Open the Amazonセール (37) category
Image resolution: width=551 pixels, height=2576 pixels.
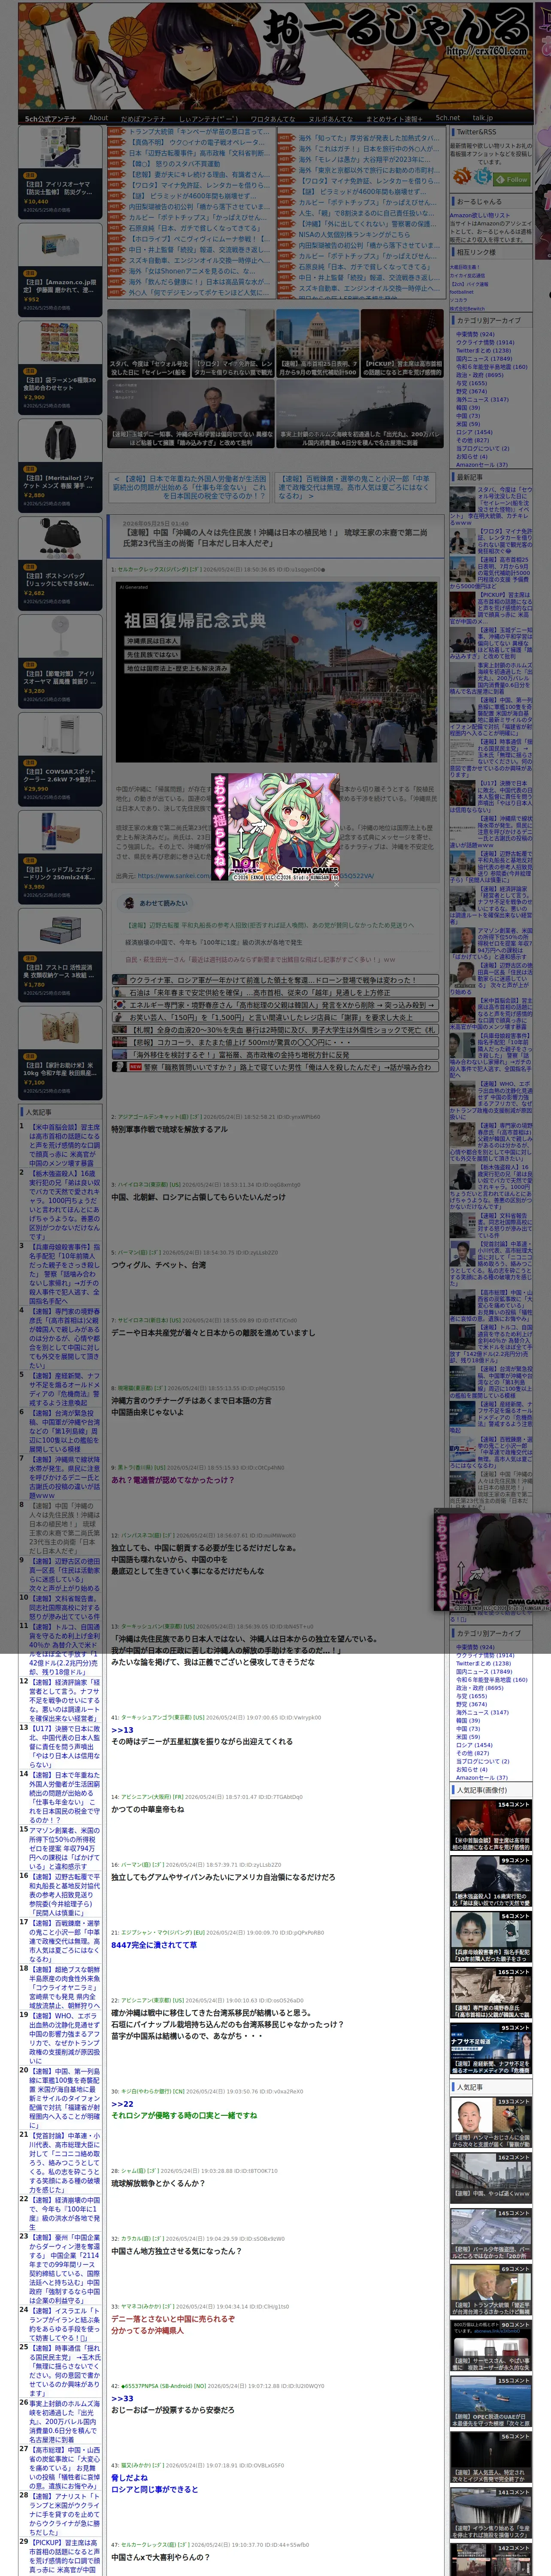pyautogui.click(x=481, y=464)
